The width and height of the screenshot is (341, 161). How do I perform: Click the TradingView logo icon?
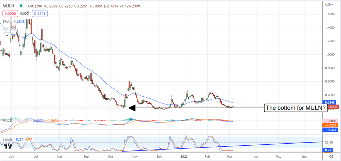point(9,146)
